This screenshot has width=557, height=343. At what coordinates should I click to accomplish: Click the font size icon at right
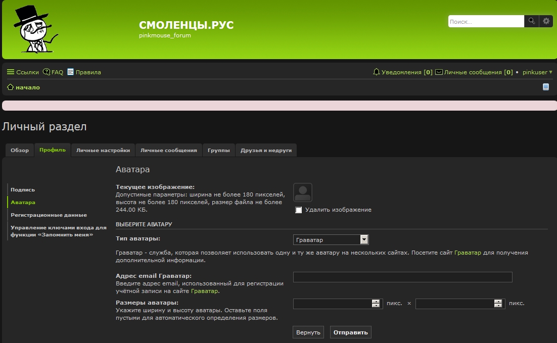point(546,87)
